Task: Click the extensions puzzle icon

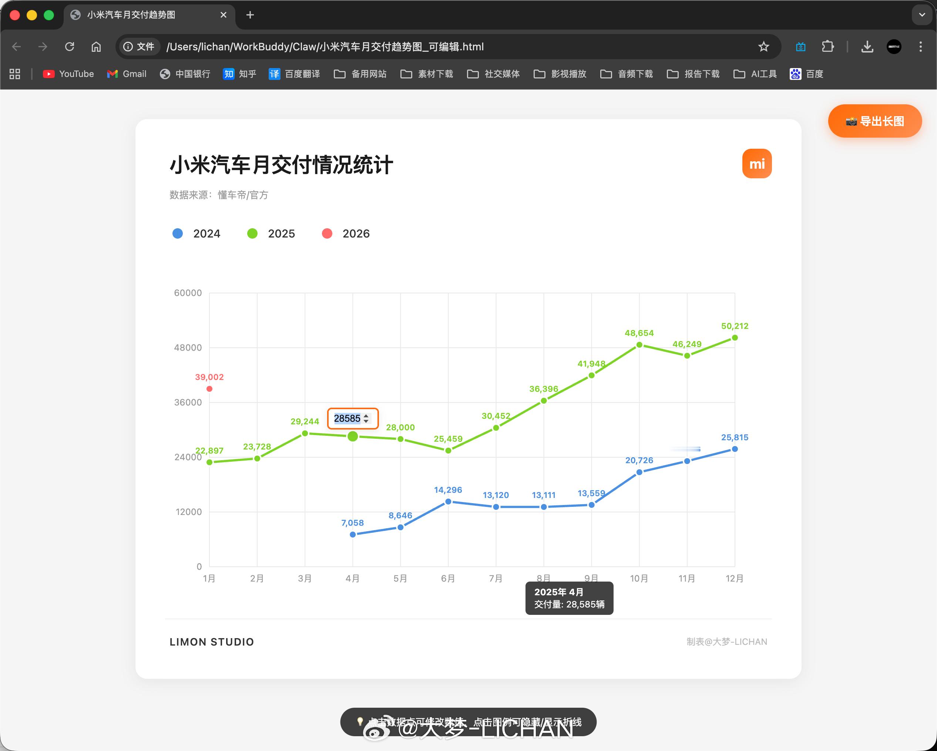Action: tap(827, 47)
